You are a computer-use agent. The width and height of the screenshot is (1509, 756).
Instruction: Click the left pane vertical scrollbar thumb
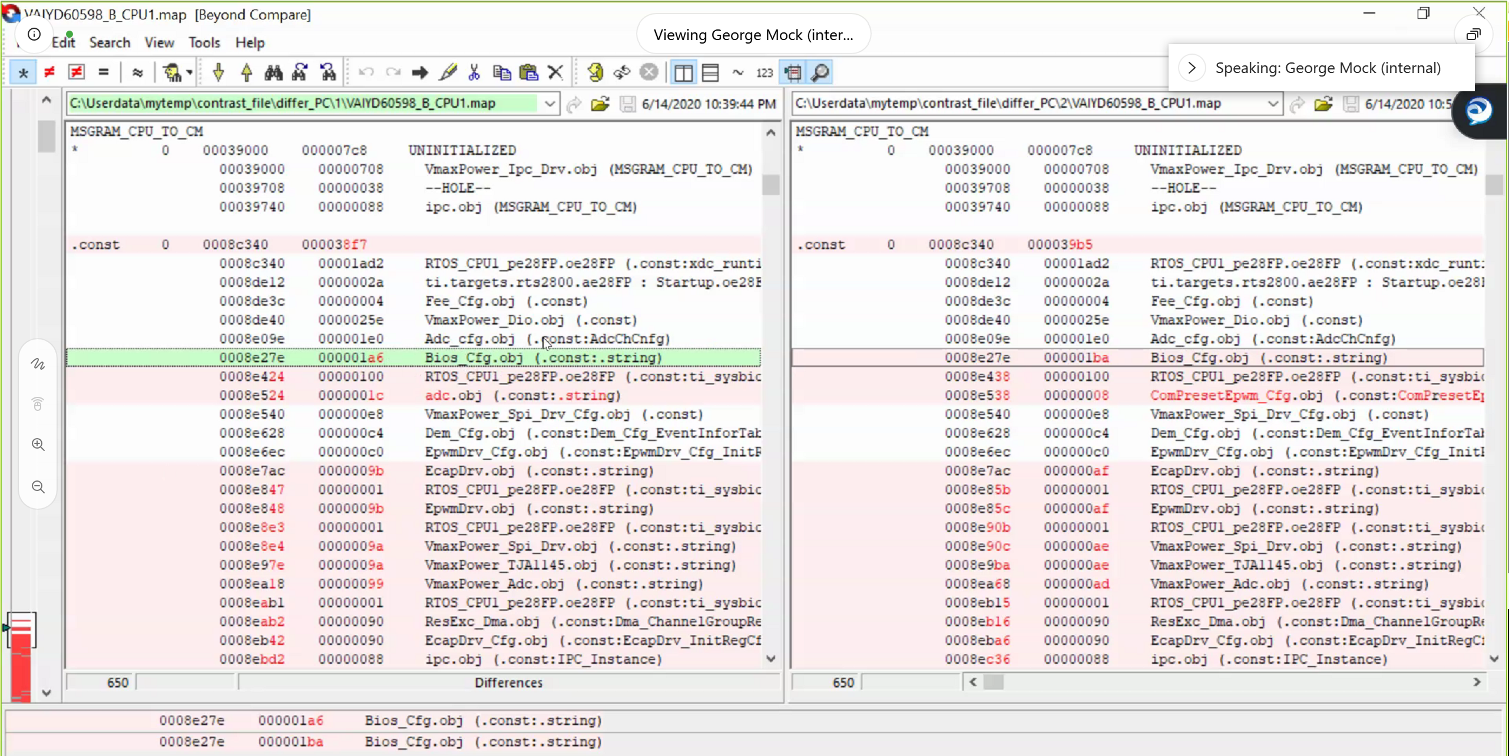click(x=770, y=185)
